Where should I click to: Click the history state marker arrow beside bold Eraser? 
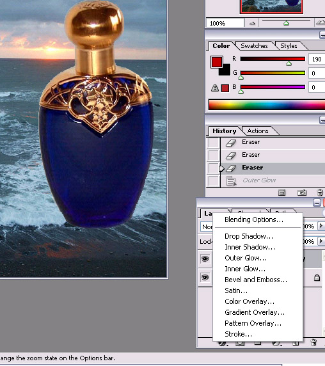tap(221, 168)
